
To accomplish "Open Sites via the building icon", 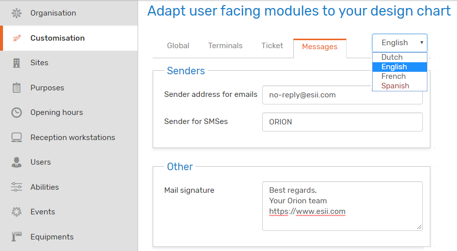I will click(17, 63).
